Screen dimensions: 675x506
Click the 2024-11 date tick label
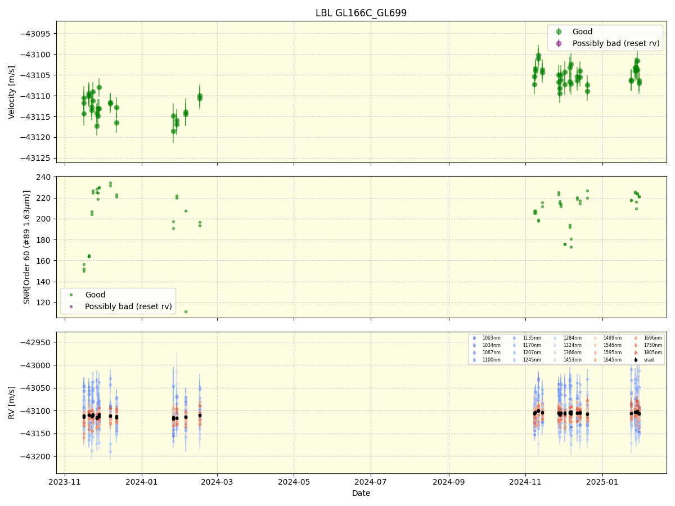[x=526, y=482]
